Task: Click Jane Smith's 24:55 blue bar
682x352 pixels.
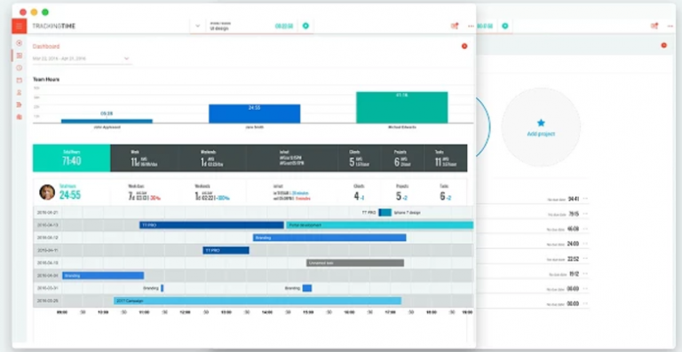Action: (x=255, y=113)
